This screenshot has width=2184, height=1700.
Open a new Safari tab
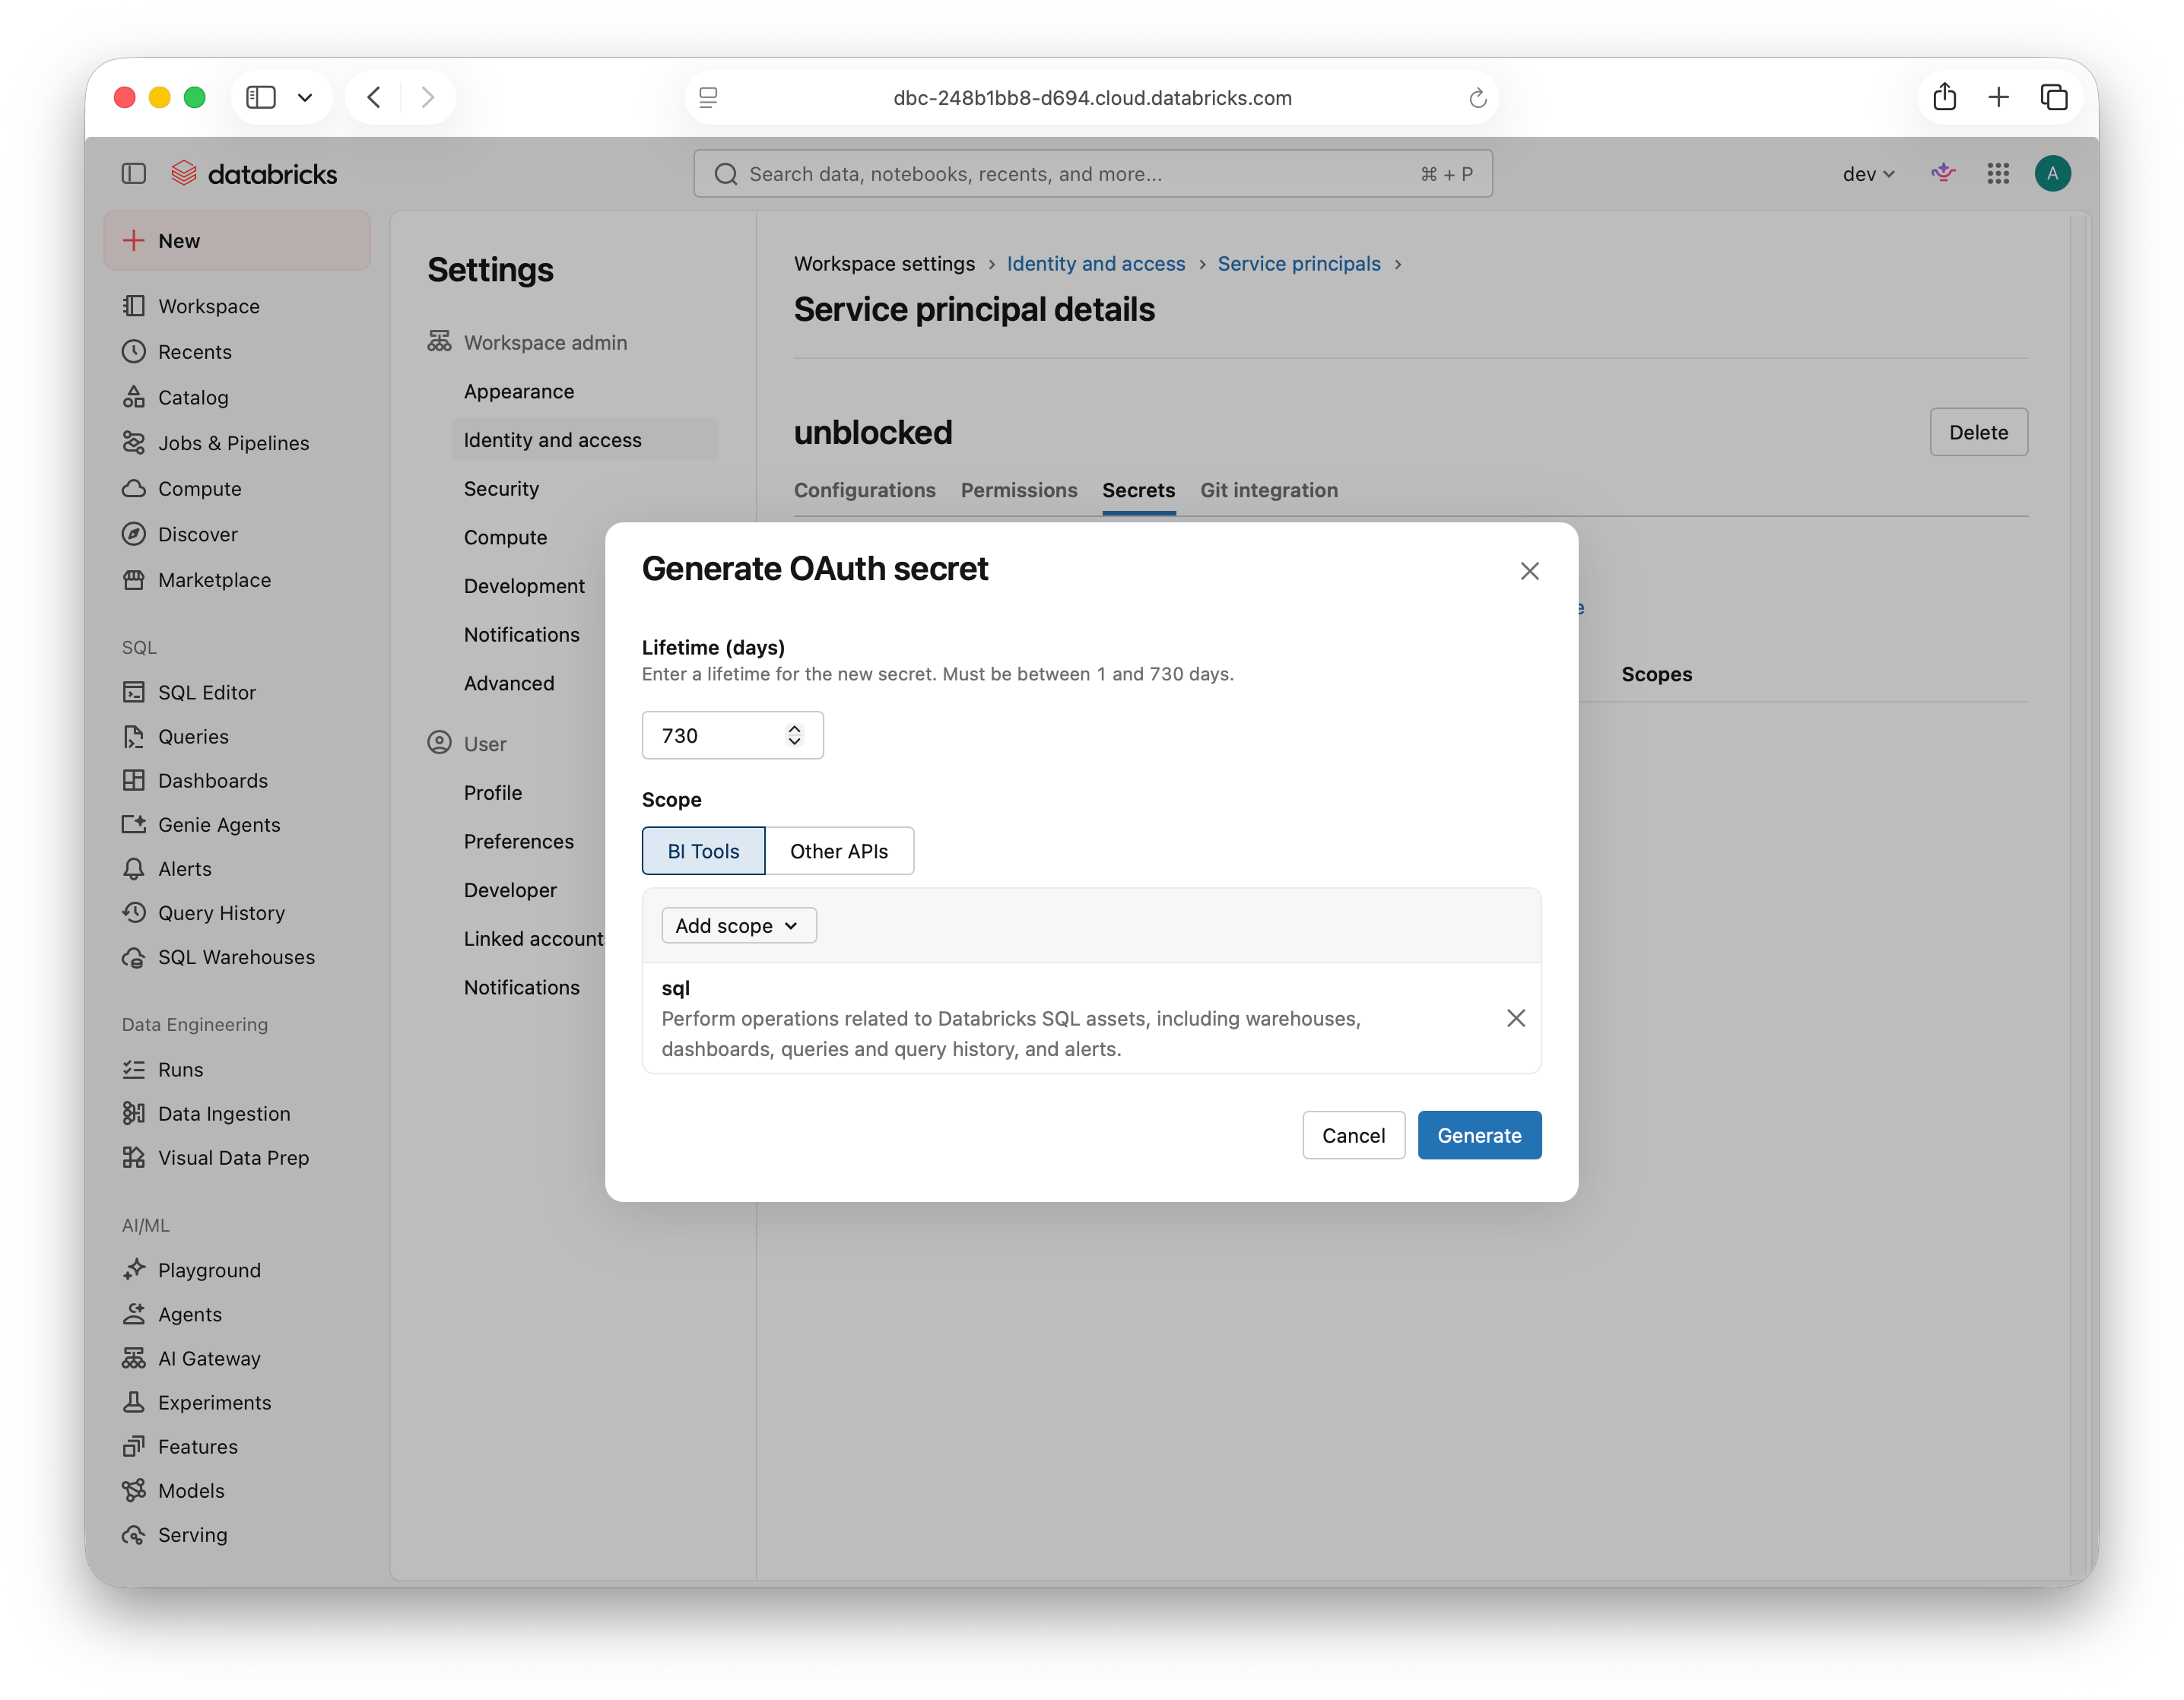pos(1998,97)
